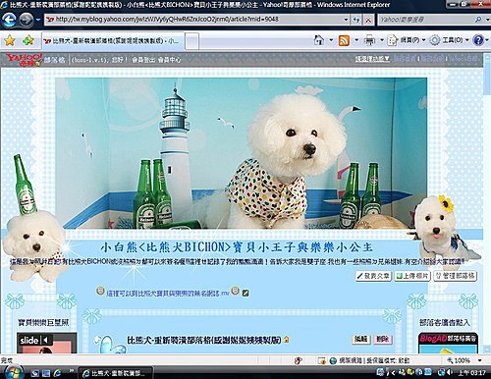This screenshot has height=379, width=491.
Task: Expand the Help dropdown arrow
Action: pos(487,40)
